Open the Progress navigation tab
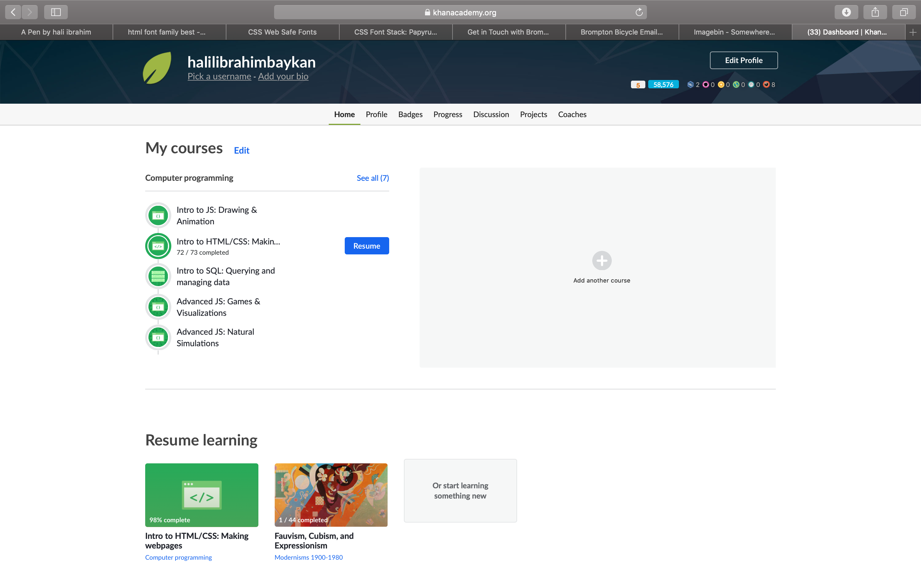Image resolution: width=921 pixels, height=576 pixels. (x=448, y=114)
